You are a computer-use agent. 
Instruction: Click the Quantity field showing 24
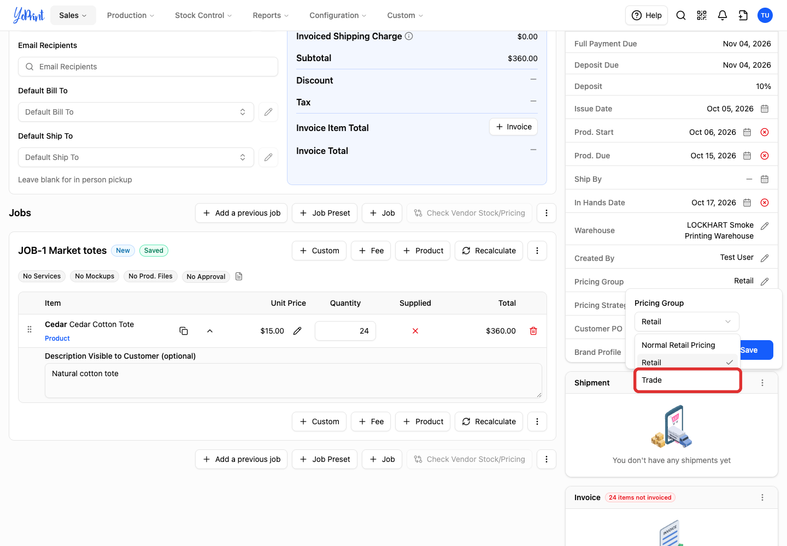pos(345,331)
